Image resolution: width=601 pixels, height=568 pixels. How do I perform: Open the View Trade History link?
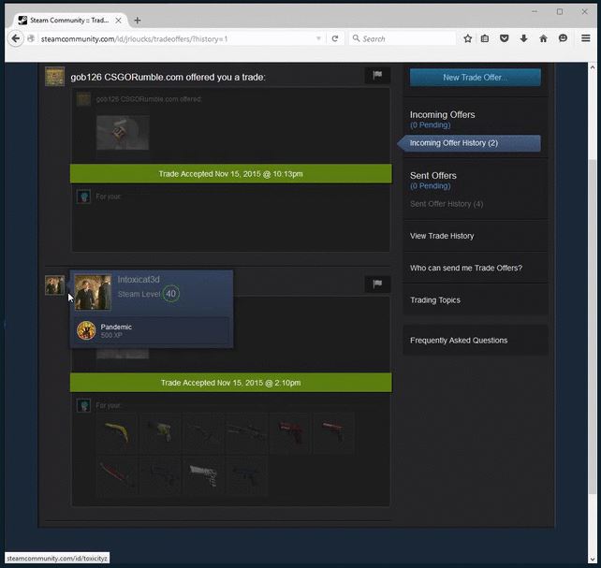(442, 236)
